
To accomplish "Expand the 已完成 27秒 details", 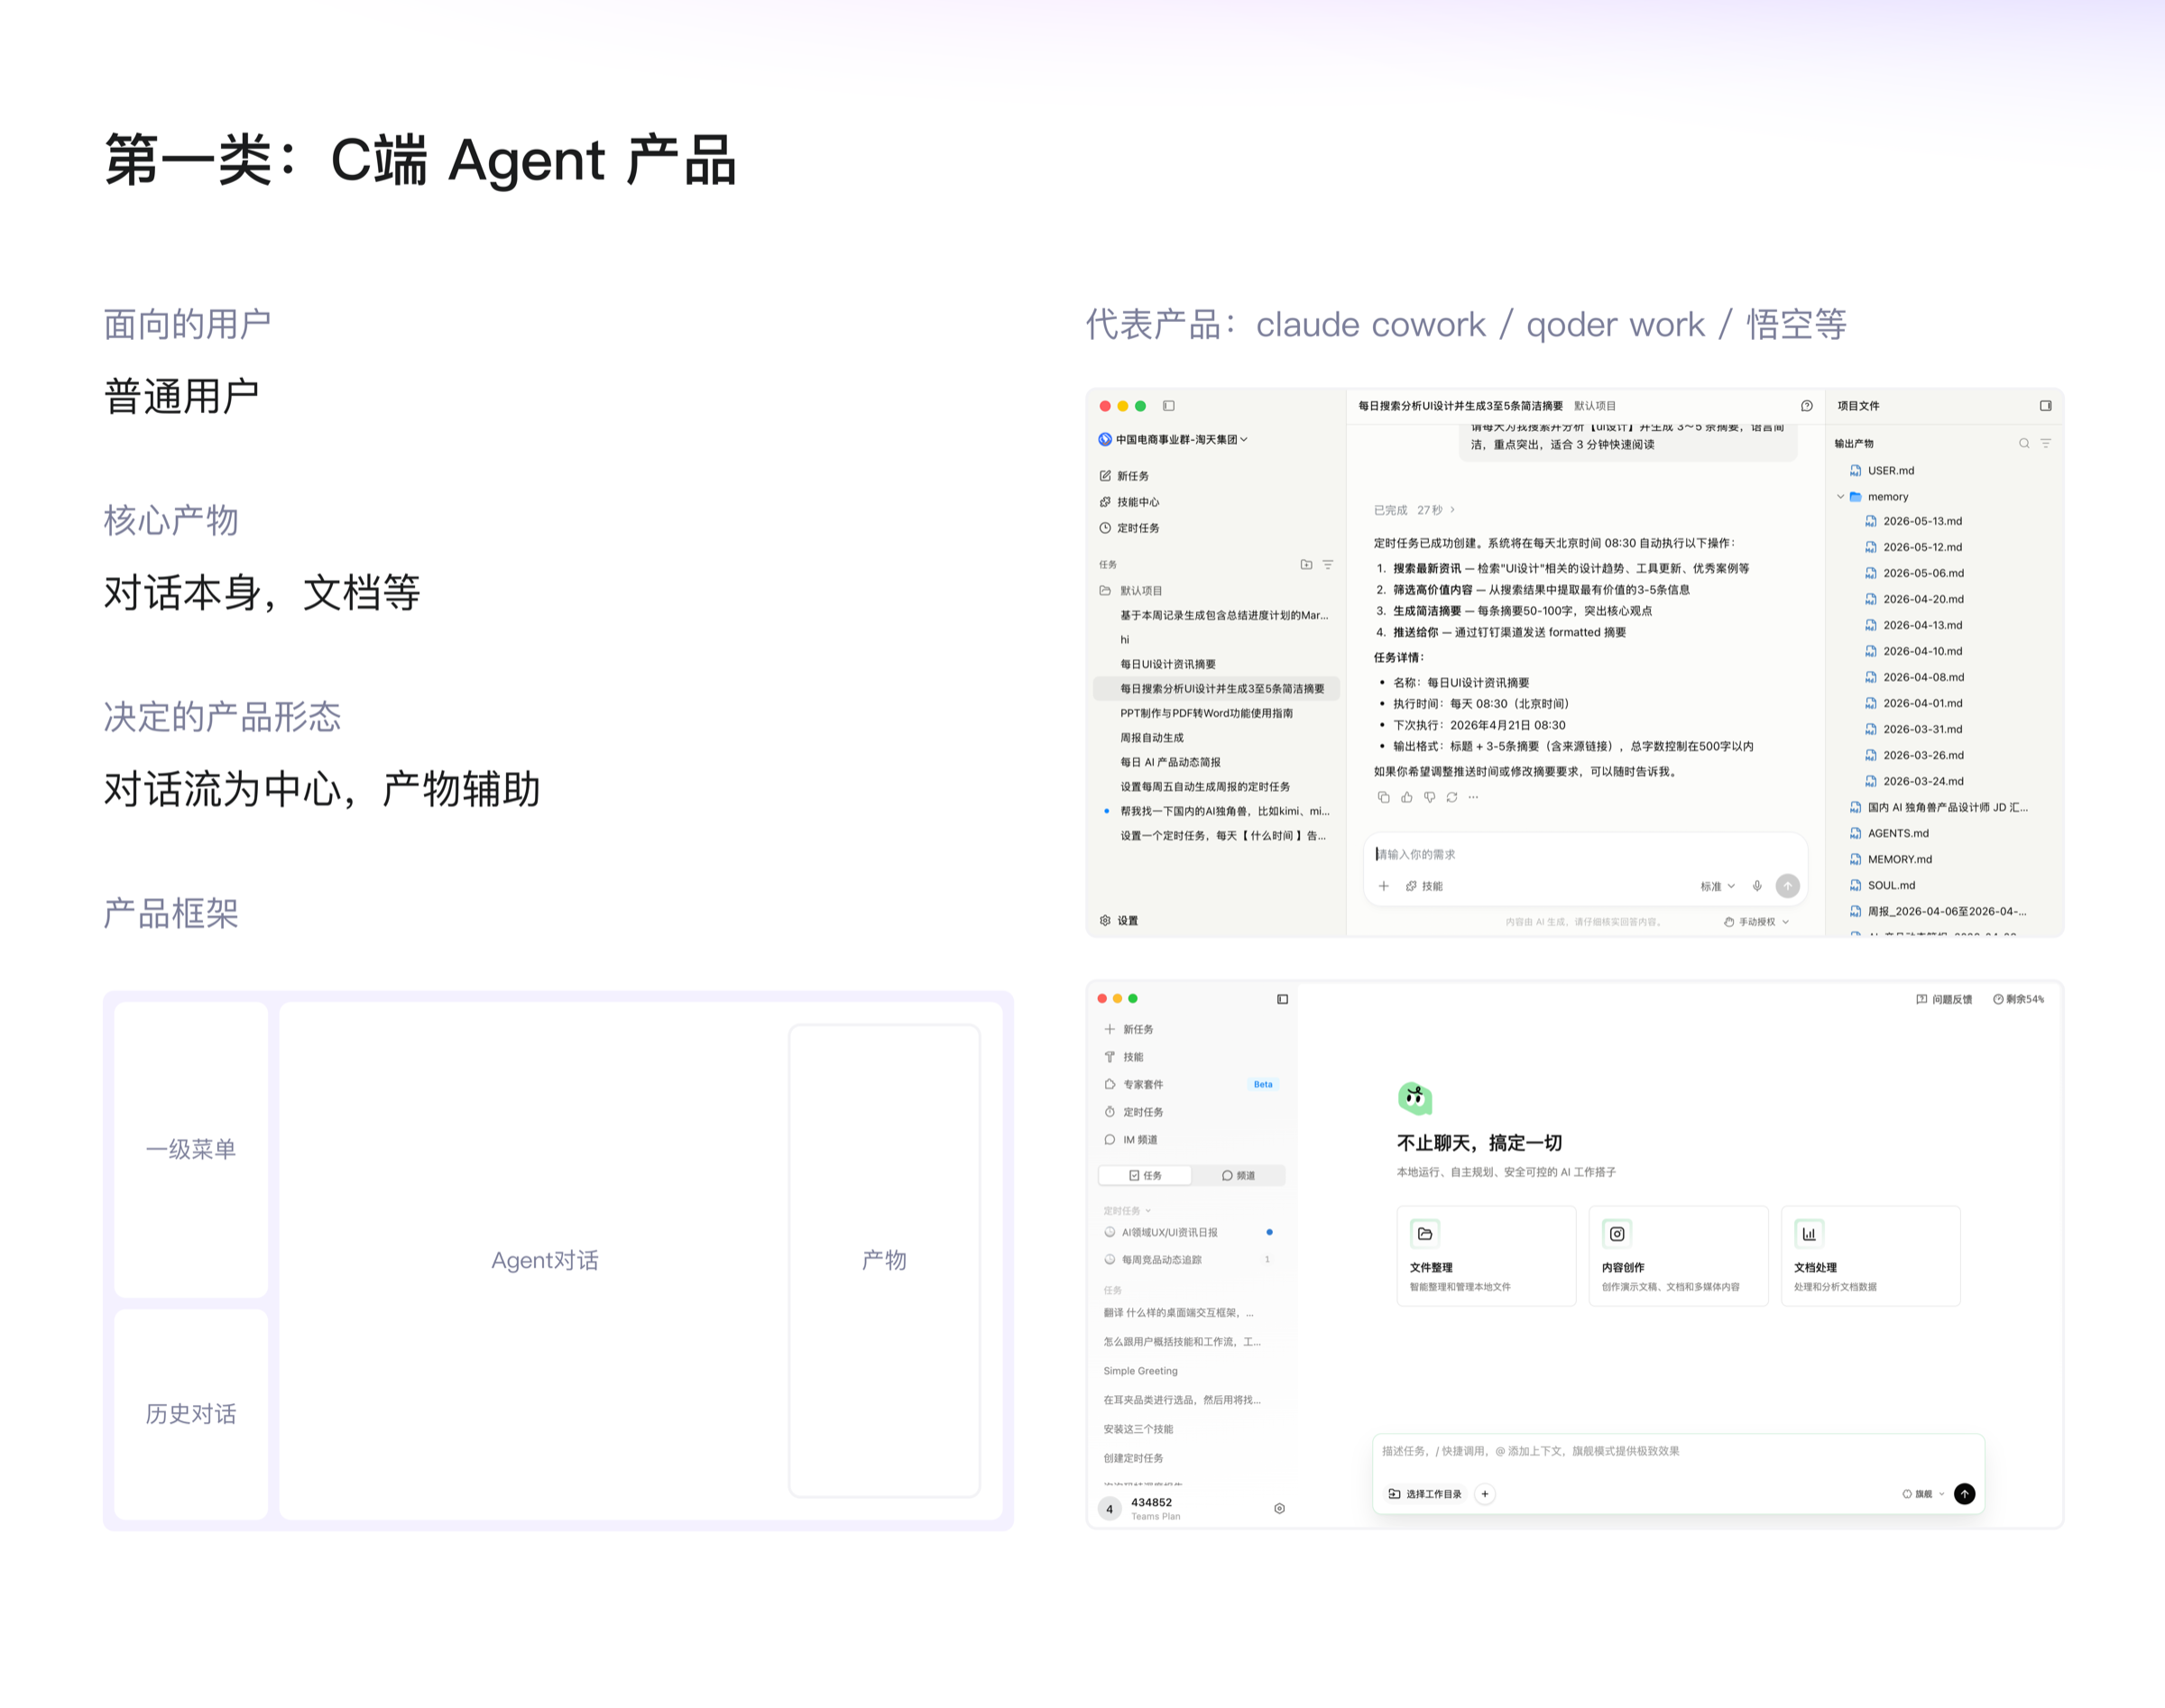I will (x=1414, y=510).
